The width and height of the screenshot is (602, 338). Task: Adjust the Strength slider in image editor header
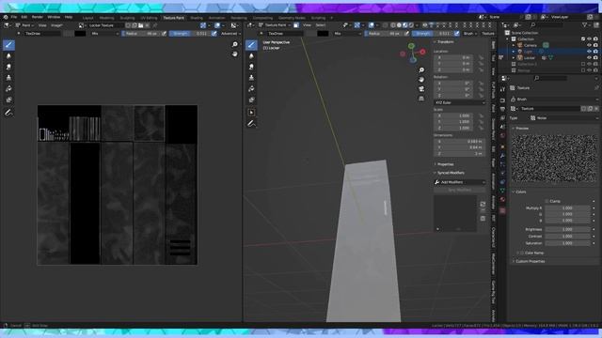click(x=190, y=34)
